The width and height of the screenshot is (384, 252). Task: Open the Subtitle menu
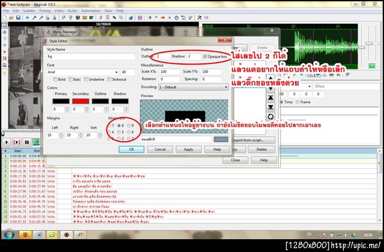click(29, 11)
